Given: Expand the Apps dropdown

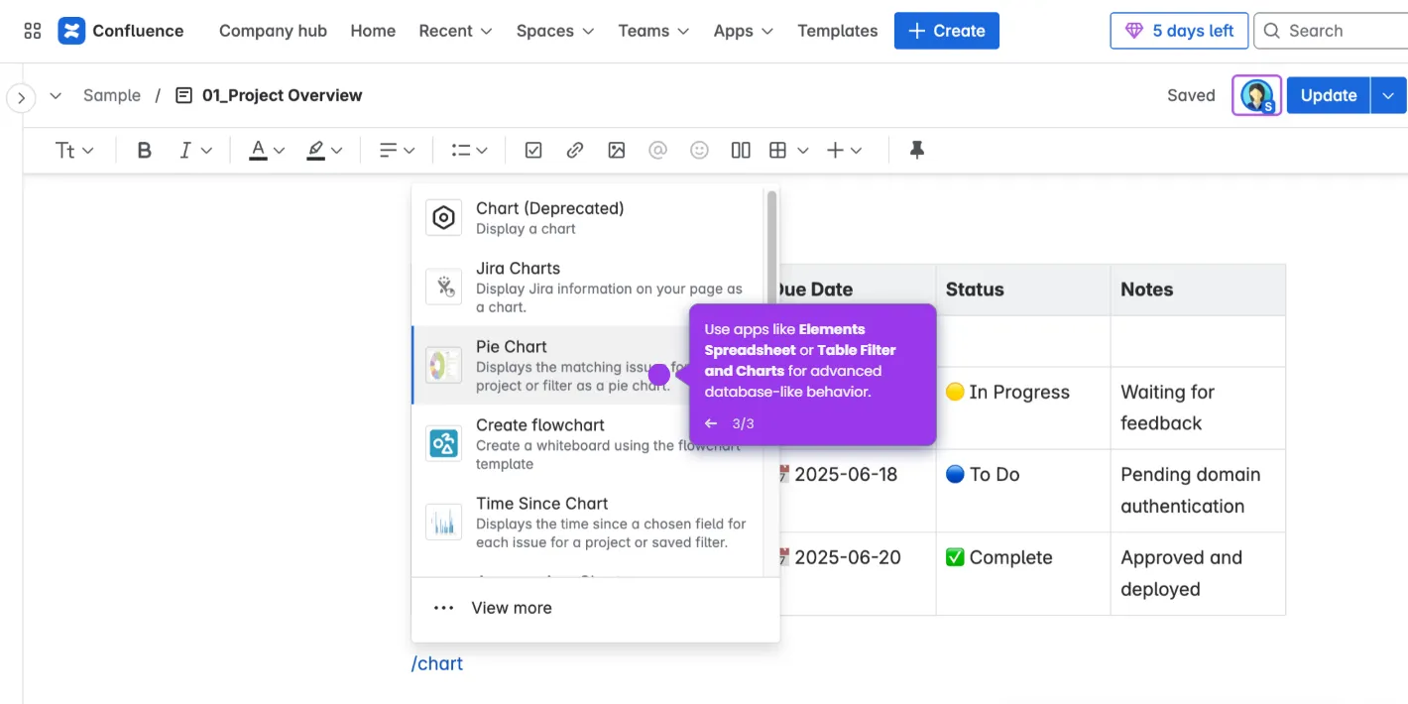Looking at the screenshot, I should point(744,31).
